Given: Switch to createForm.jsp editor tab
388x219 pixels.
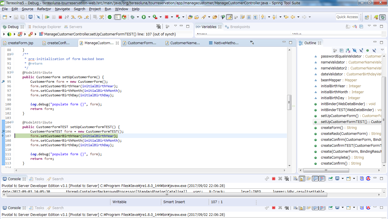Looking at the screenshot, I should pos(20,43).
